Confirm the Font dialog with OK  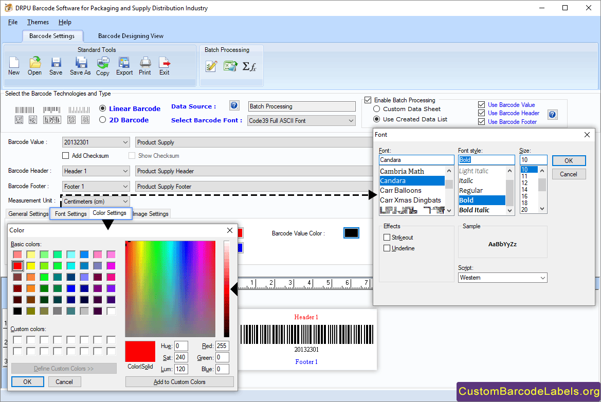[x=569, y=160]
